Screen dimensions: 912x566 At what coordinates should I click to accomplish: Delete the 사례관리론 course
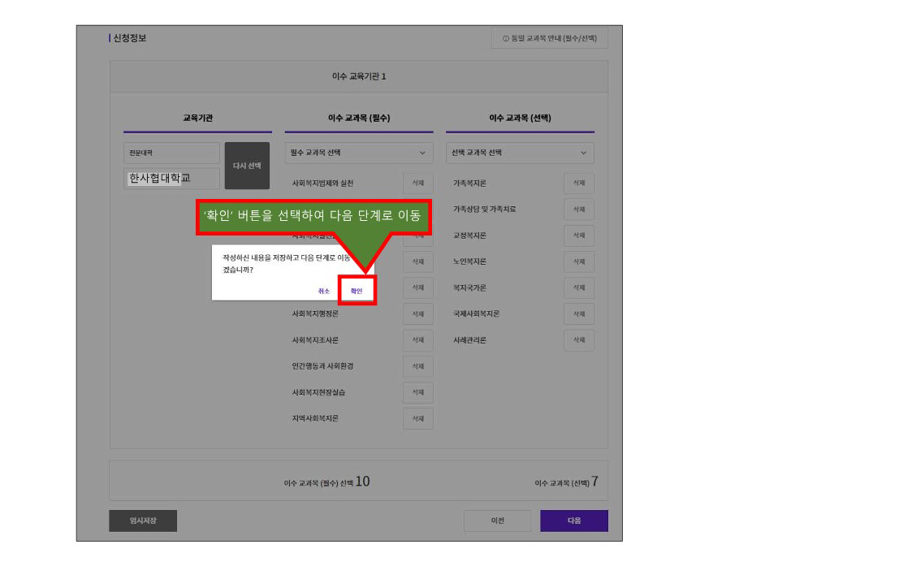pyautogui.click(x=579, y=340)
